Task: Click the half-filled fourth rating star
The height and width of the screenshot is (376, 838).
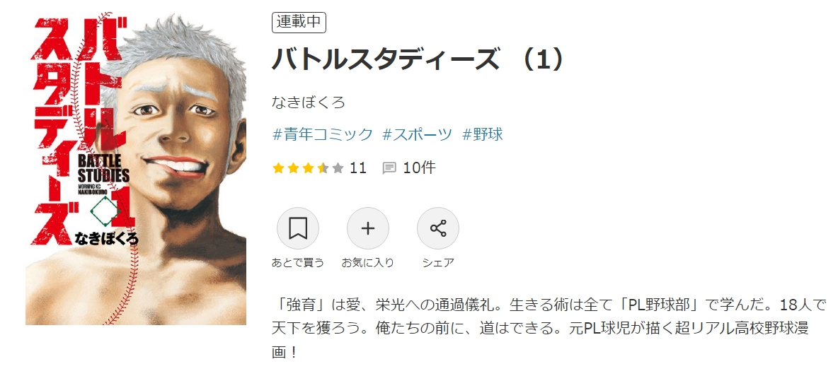Action: click(323, 168)
